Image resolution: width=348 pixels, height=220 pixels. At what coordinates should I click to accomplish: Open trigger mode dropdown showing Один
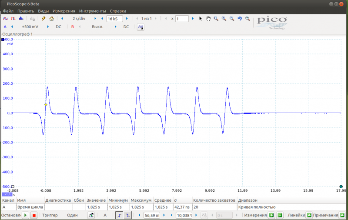(73, 215)
